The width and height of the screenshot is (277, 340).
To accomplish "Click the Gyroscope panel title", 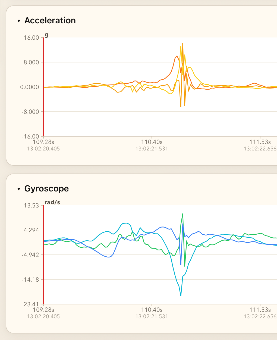I will tap(46, 189).
